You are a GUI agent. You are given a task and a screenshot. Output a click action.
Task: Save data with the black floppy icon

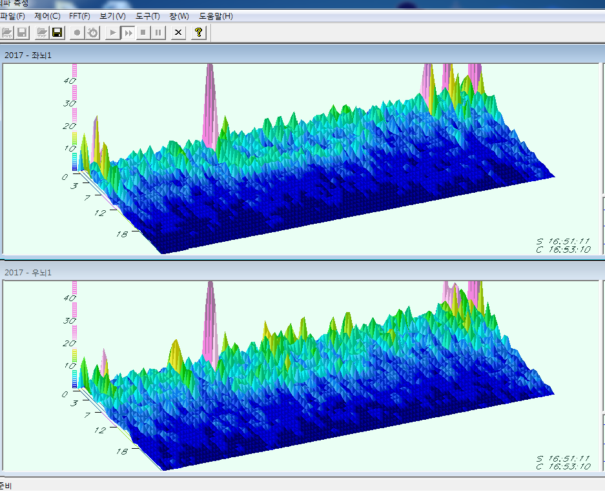coord(57,32)
